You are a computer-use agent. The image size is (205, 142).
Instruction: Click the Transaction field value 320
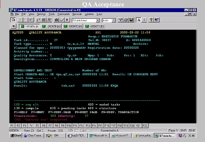(x=53, y=116)
